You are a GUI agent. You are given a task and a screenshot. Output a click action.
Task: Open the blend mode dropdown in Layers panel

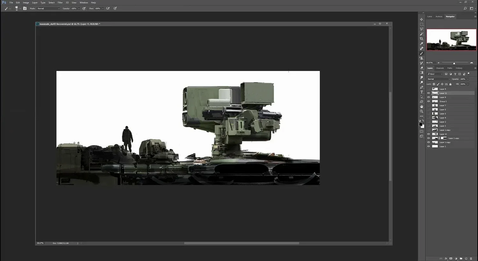[438, 79]
